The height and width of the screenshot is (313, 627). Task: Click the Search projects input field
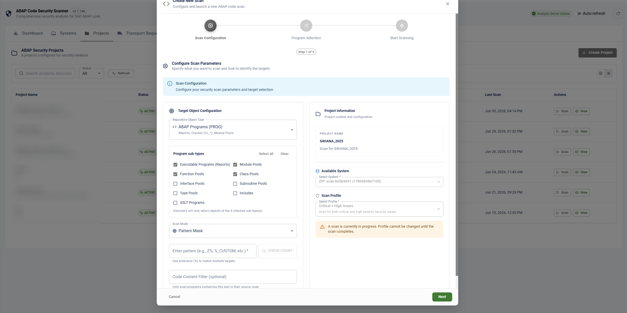[45, 73]
